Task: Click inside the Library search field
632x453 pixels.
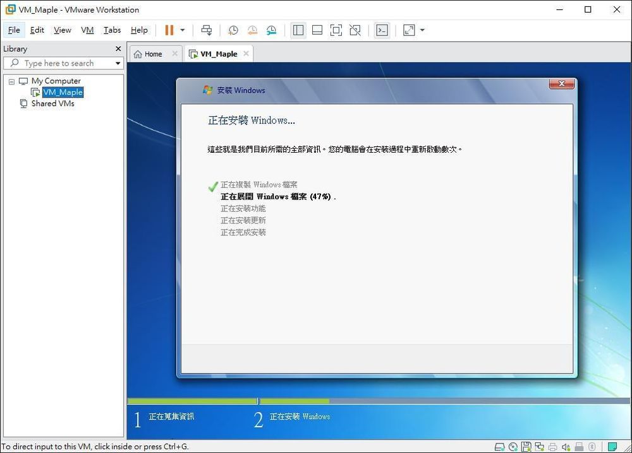Action: (63, 63)
